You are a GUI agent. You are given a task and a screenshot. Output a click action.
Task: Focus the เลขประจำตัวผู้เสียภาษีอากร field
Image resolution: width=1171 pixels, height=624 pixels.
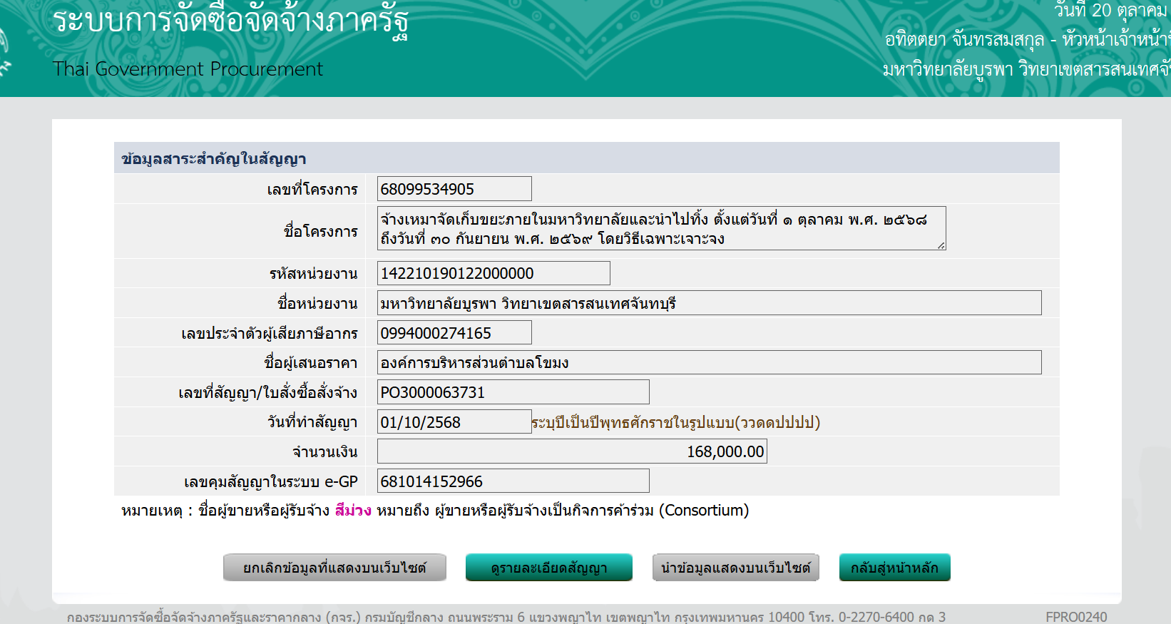tap(454, 333)
